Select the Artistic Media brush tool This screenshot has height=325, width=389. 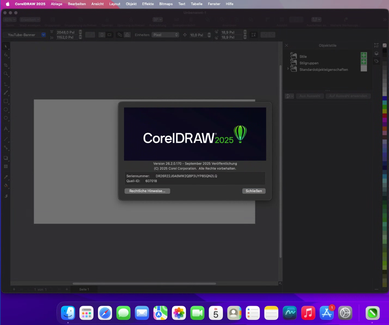point(6,93)
